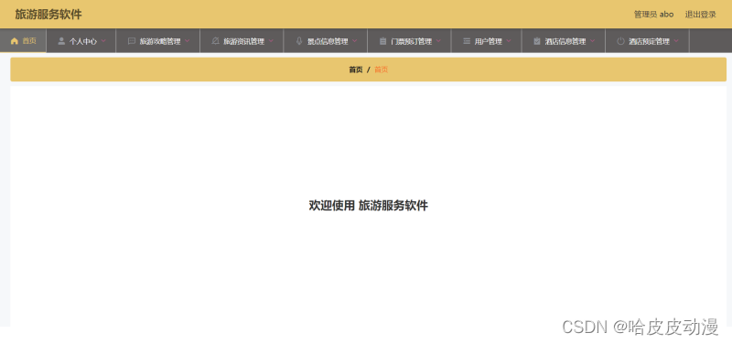Viewport: 732px width, 344px height.
Task: Click the 管理员 abo user label
Action: pyautogui.click(x=653, y=15)
